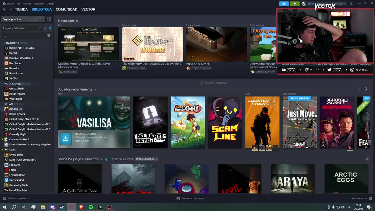Expand Jugados recientemente shelf dropdown
The width and height of the screenshot is (375, 211).
click(x=95, y=89)
